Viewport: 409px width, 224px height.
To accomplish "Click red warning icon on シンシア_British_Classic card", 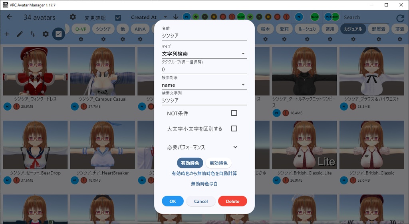I will click(x=353, y=180).
